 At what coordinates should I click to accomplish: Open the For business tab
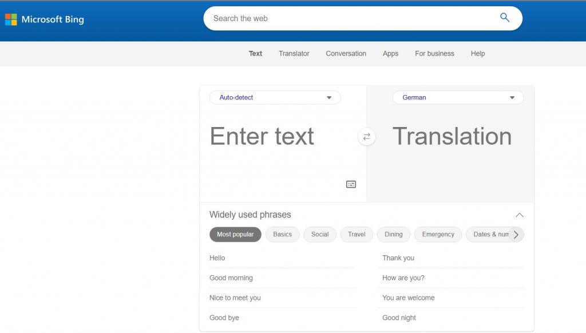tap(434, 53)
